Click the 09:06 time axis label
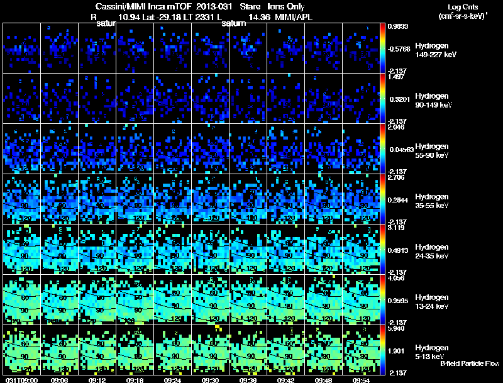Image resolution: width=503 pixels, height=383 pixels. tap(59, 380)
